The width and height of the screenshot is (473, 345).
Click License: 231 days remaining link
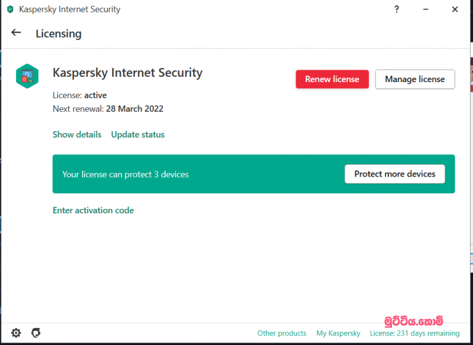(414, 333)
